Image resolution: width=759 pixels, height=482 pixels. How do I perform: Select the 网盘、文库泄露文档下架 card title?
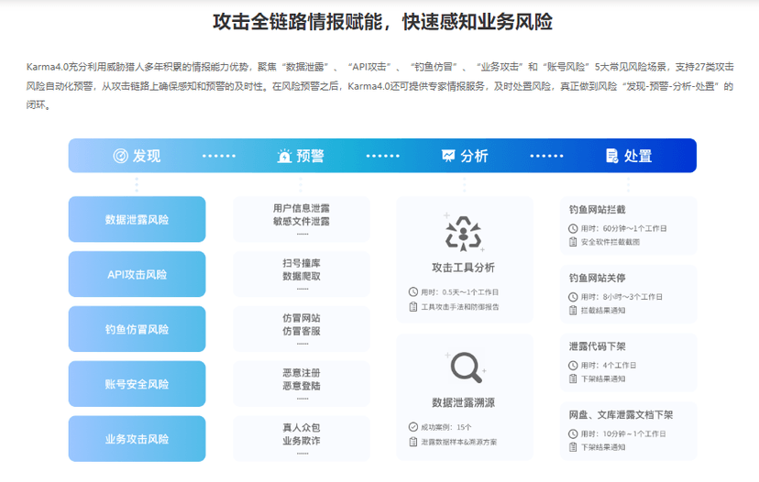tap(621, 414)
